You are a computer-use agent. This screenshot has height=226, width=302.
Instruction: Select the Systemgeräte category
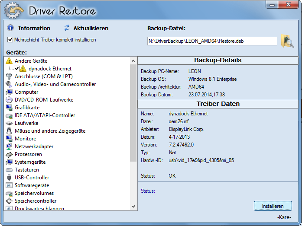(30, 162)
